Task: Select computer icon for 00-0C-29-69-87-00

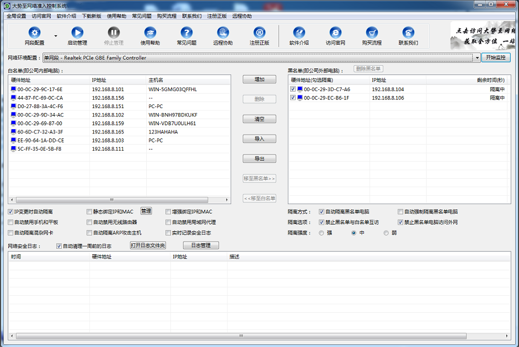Action: [x=14, y=123]
